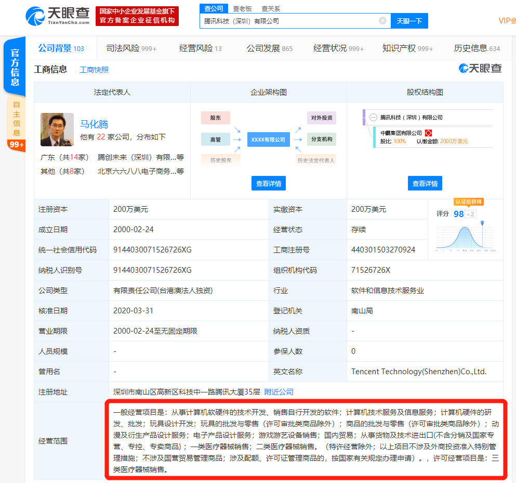Click the English name Tencent Technology(Shenzhen)Co.,Ltd.

[x=419, y=371]
